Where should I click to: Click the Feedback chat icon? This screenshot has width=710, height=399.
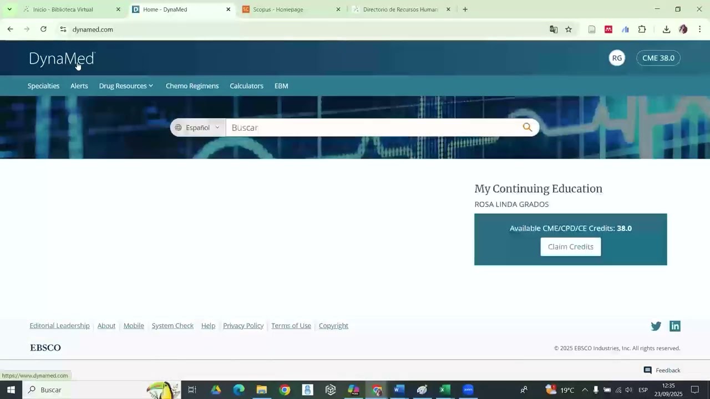pyautogui.click(x=647, y=370)
